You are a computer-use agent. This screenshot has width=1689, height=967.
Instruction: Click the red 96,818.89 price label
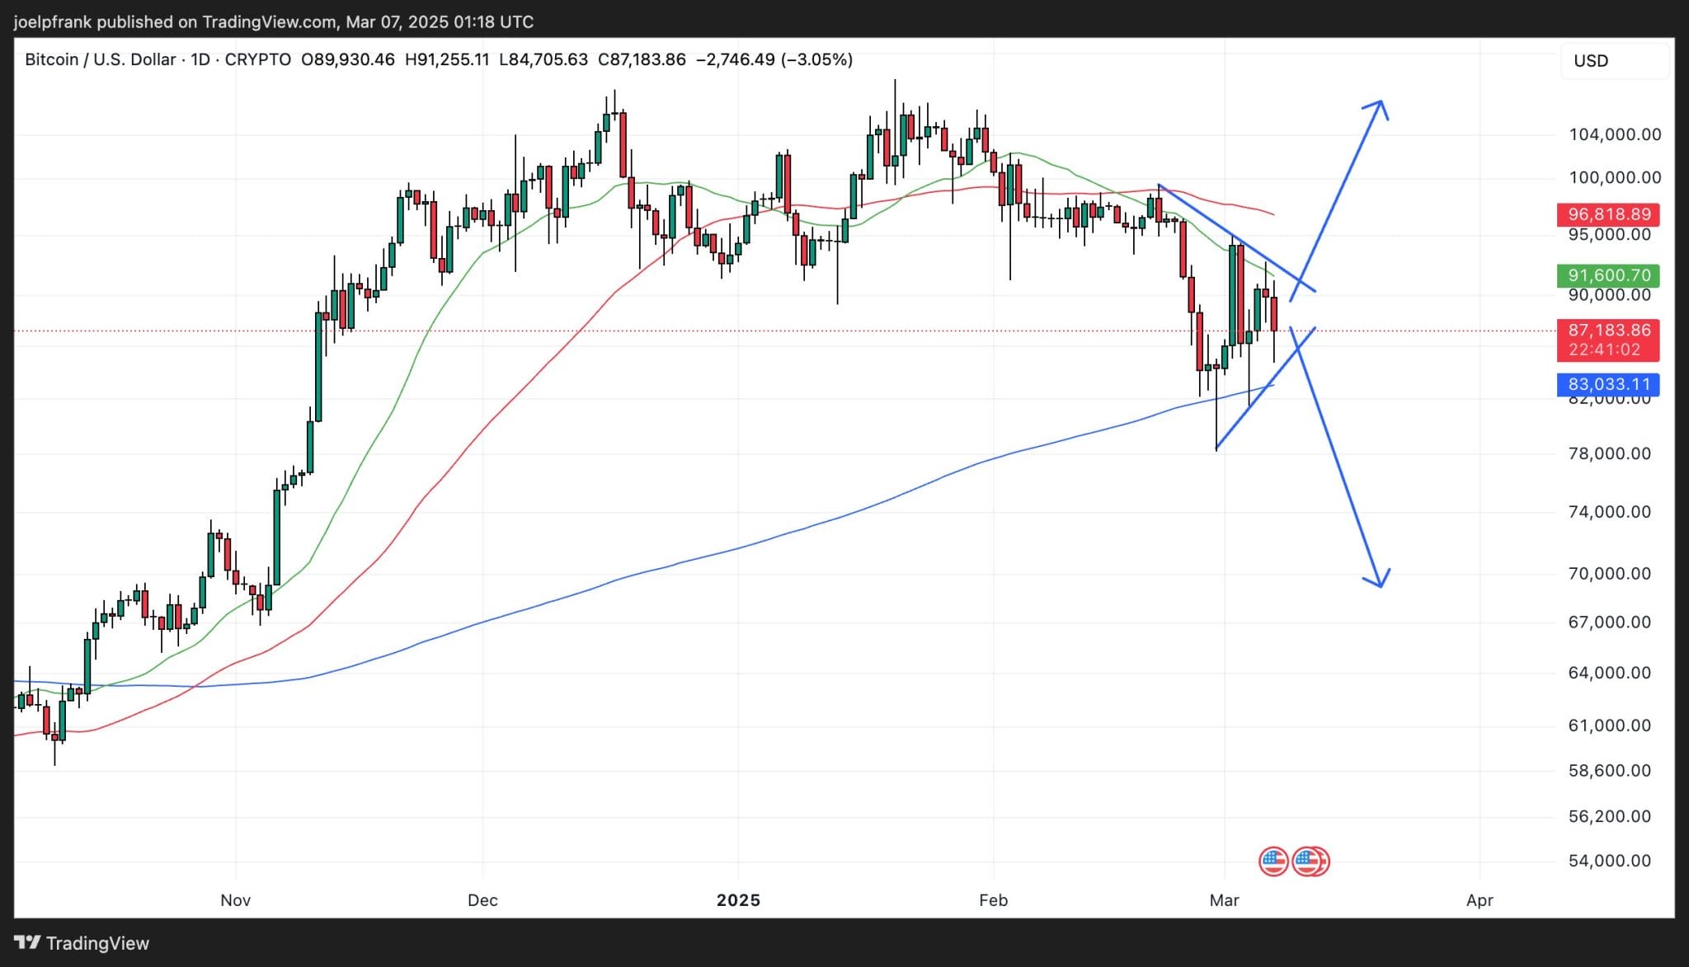click(1608, 215)
